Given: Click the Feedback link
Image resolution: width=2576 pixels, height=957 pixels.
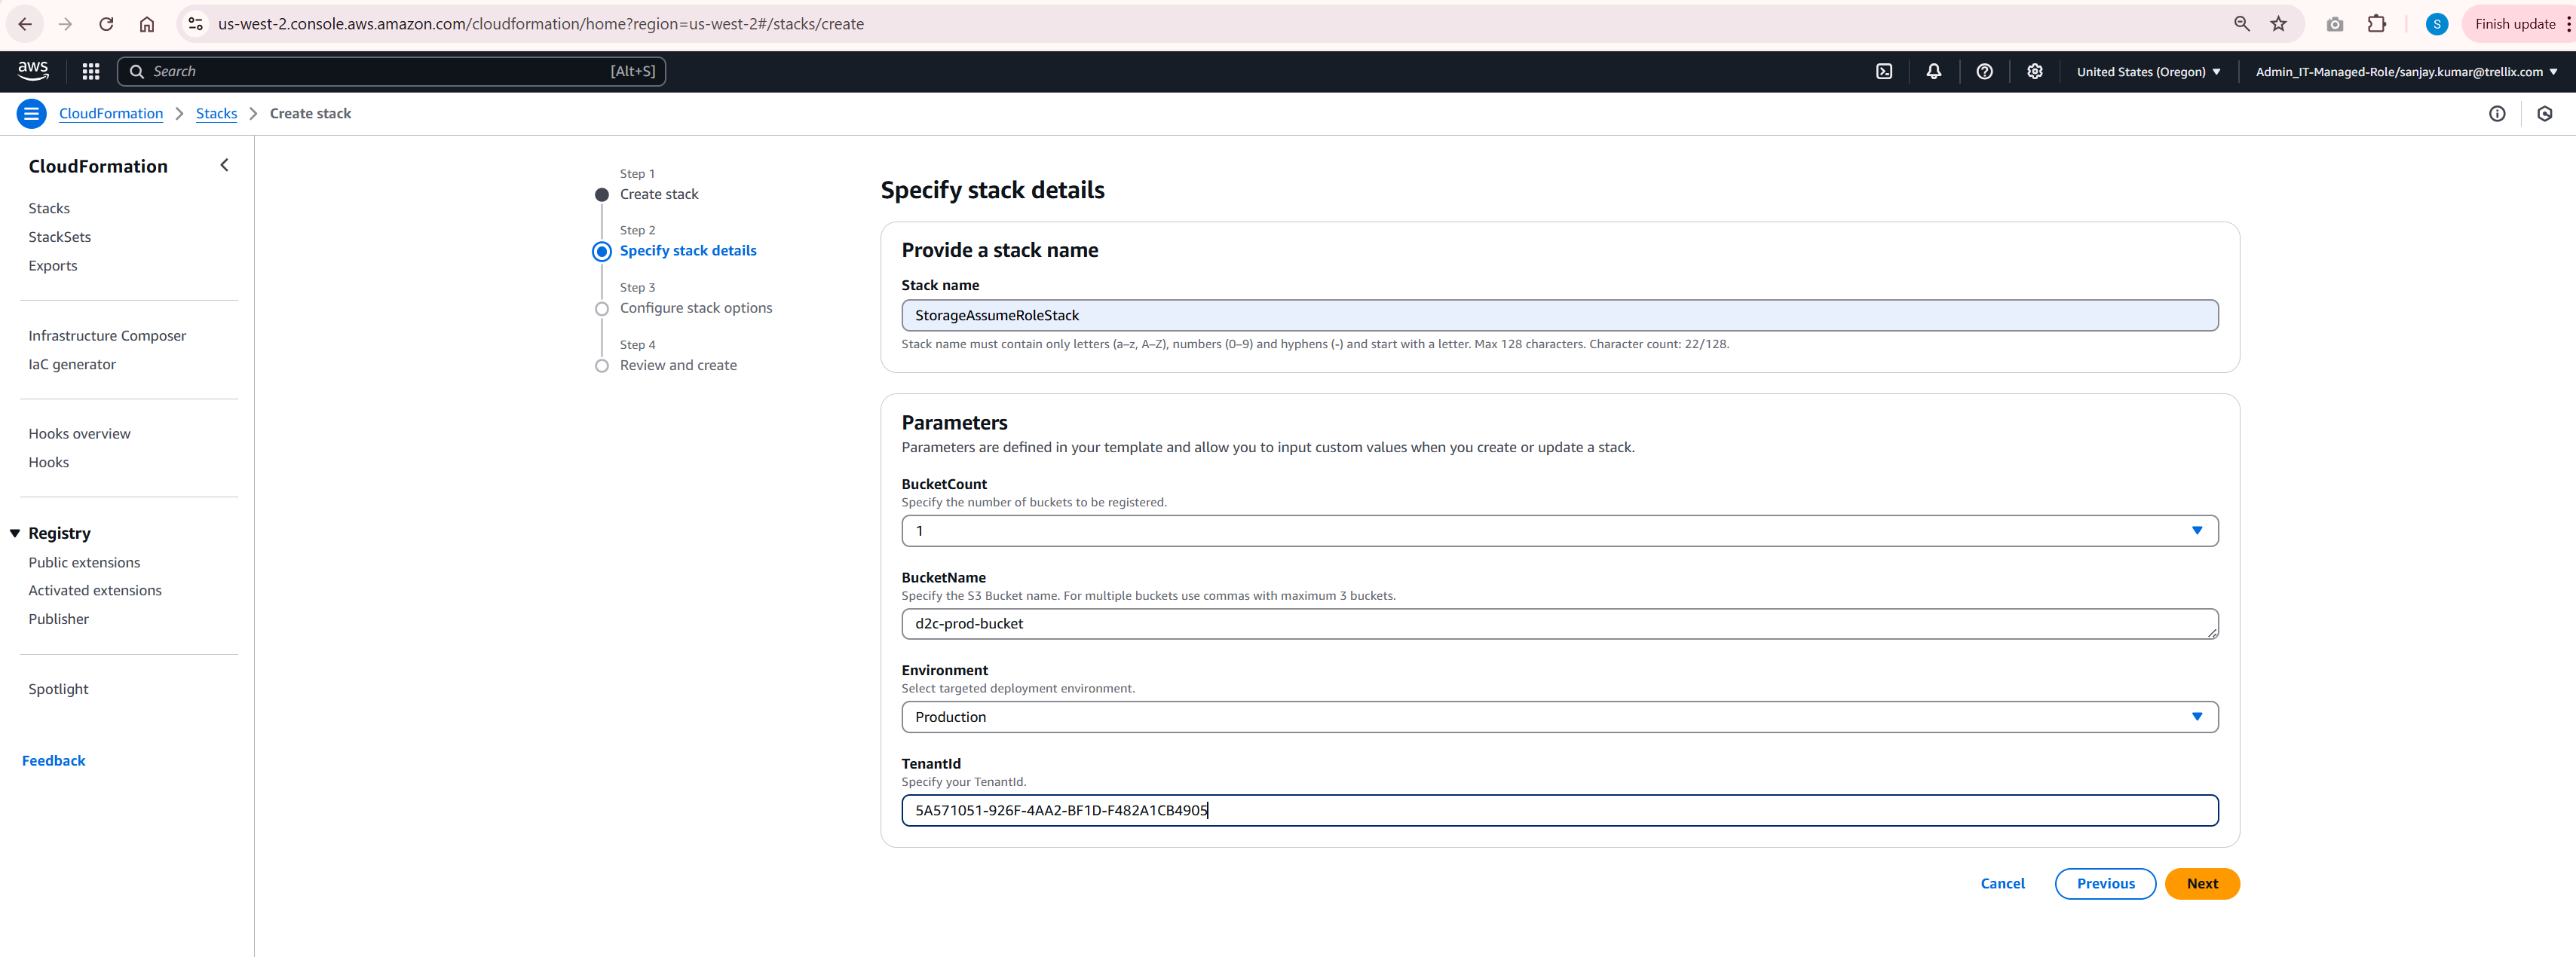Looking at the screenshot, I should 53,760.
